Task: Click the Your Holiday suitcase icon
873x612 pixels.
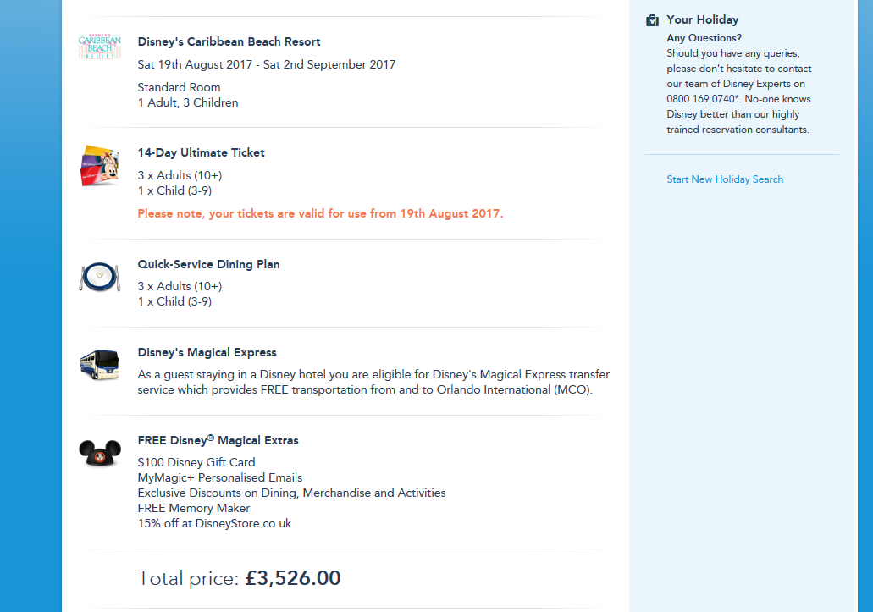Action: [x=652, y=20]
